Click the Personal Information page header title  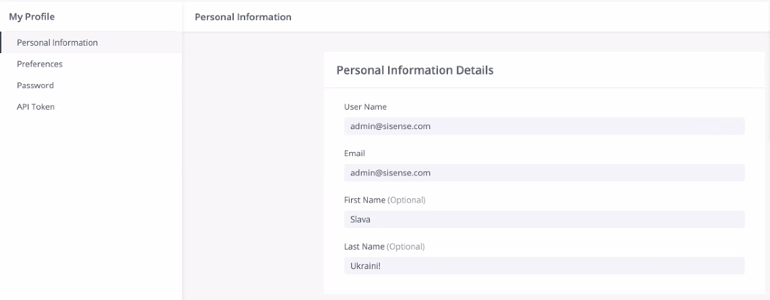(243, 17)
